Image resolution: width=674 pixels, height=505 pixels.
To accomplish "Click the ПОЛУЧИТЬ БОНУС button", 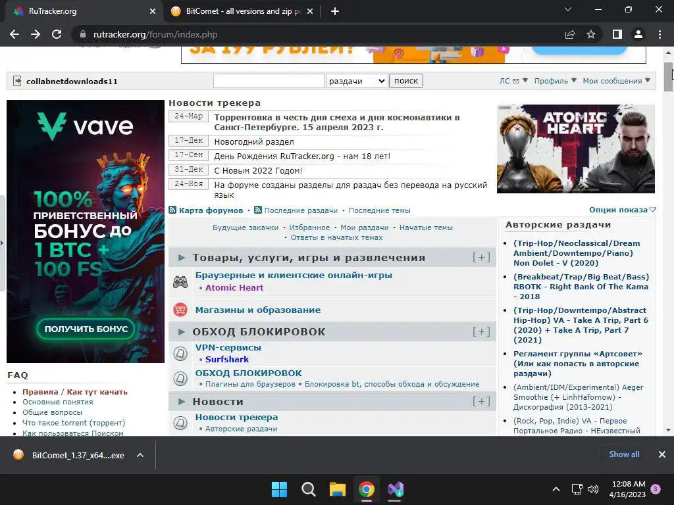I will point(86,329).
